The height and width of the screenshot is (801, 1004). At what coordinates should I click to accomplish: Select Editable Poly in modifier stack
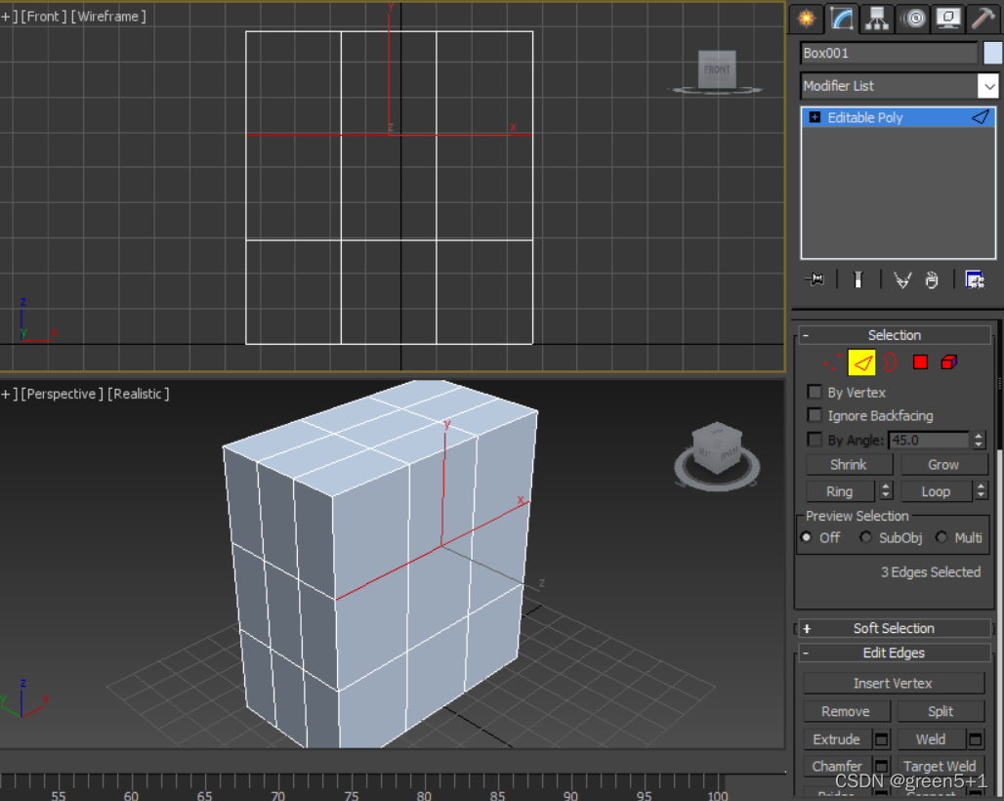point(898,117)
